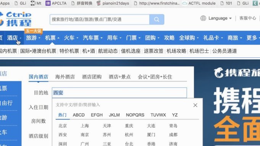Choose 大连 from hot cities

tap(151, 126)
